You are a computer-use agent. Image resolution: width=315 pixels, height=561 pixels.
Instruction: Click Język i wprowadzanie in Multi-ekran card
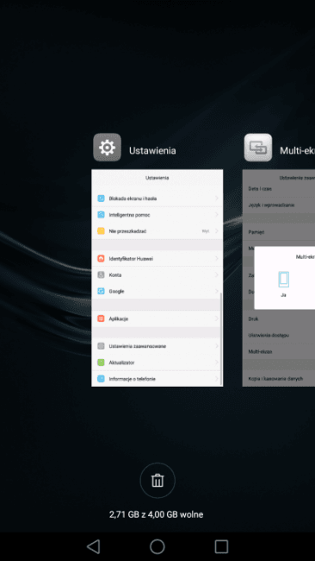271,205
